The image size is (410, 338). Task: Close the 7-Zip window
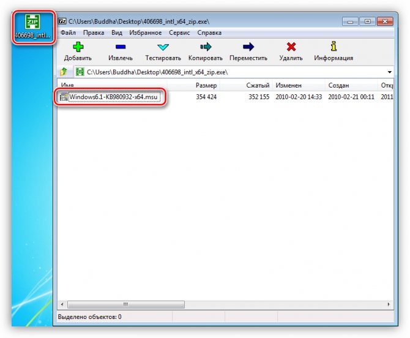click(385, 21)
